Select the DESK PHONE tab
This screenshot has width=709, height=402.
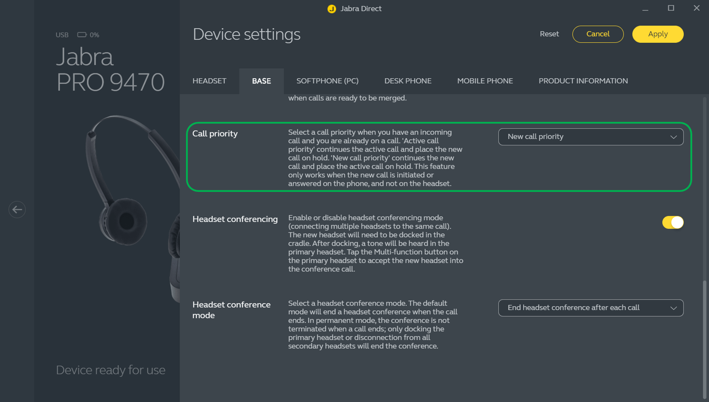click(x=408, y=81)
